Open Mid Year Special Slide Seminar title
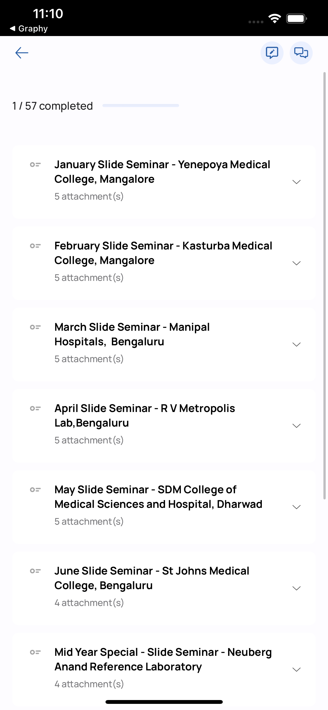 pos(163,660)
